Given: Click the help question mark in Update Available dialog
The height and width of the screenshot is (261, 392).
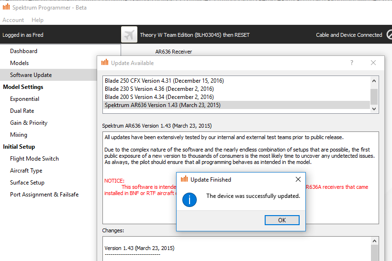Looking at the screenshot, I should (x=352, y=63).
